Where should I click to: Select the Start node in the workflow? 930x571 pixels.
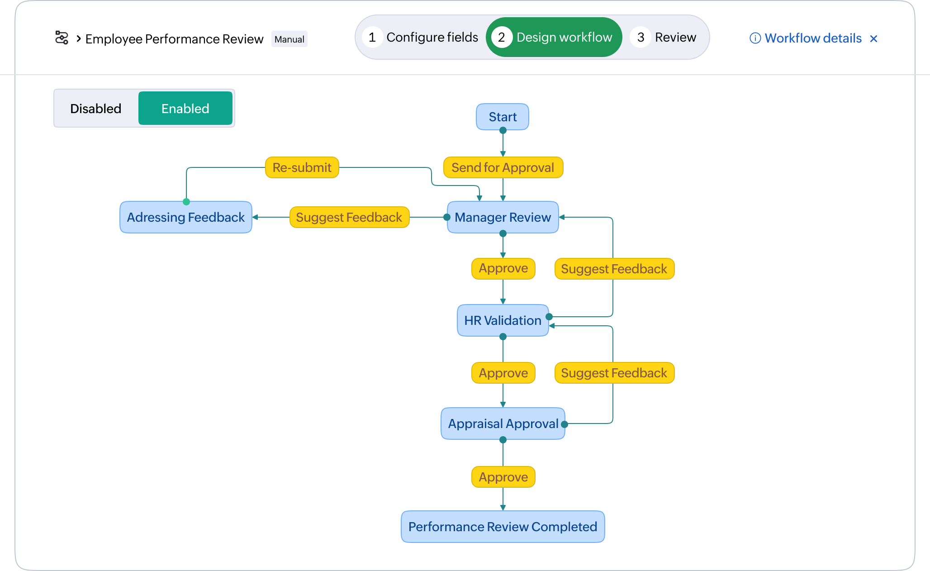tap(503, 117)
